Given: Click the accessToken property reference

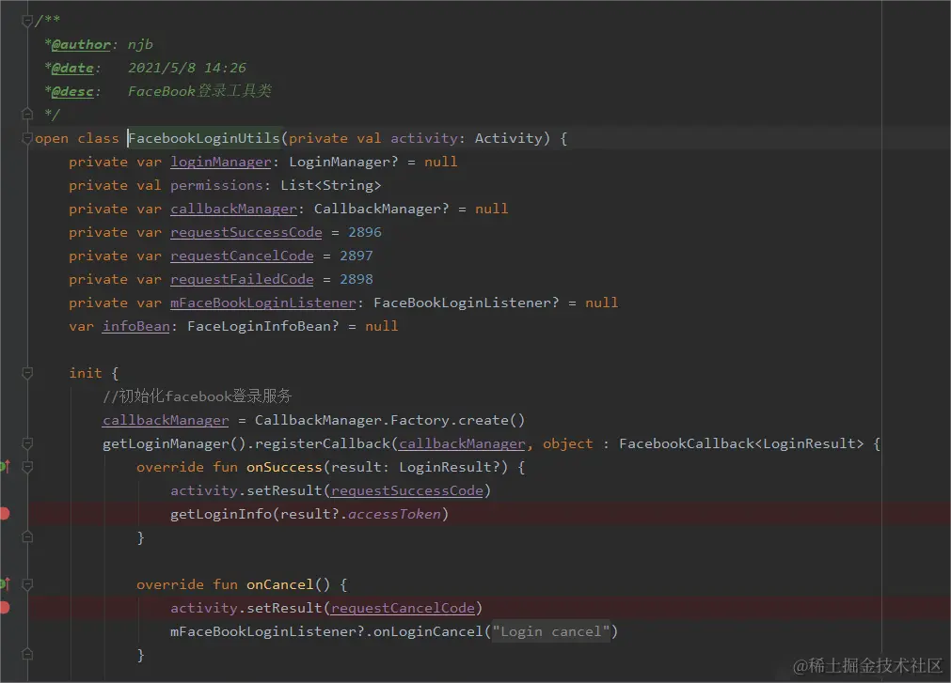Looking at the screenshot, I should click(394, 514).
